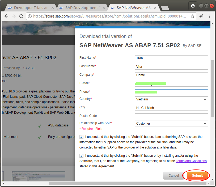The width and height of the screenshot is (216, 187).
Task: Click the browser forward arrow
Action: point(14,16)
